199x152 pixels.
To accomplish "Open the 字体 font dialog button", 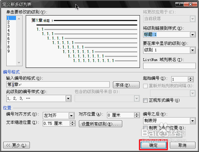I will tap(126, 85).
